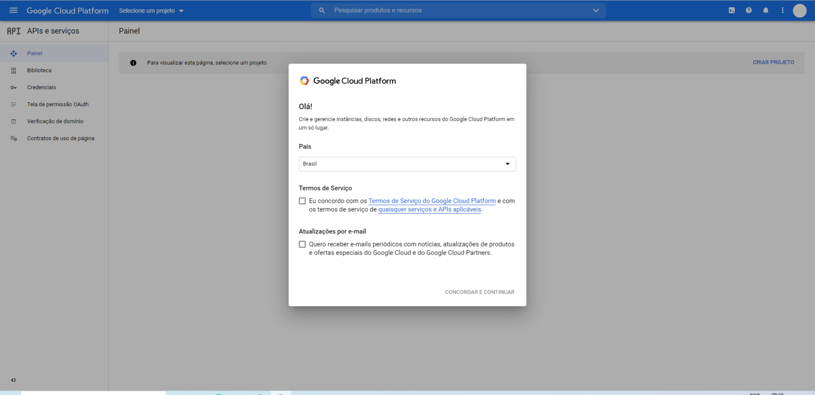Click the Biblioteca library icon
Image resolution: width=815 pixels, height=395 pixels.
13,70
